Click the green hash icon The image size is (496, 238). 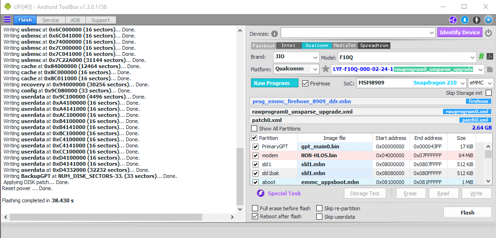(x=481, y=57)
